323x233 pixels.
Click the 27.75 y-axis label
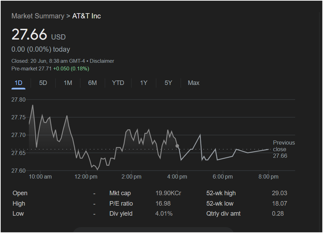18,118
